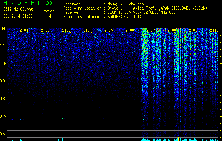Click antenna text A504HB(yagi 4el)
The image size is (222, 141).
[x=125, y=17]
